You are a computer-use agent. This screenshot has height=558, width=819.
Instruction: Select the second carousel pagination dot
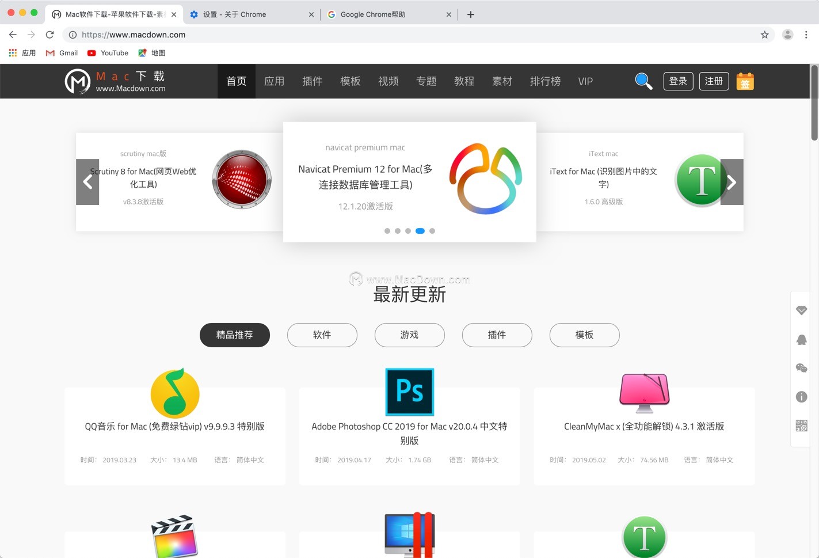398,230
